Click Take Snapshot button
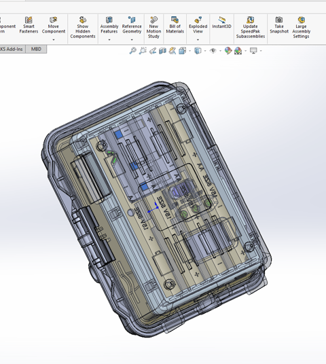The width and height of the screenshot is (326, 364). [279, 25]
